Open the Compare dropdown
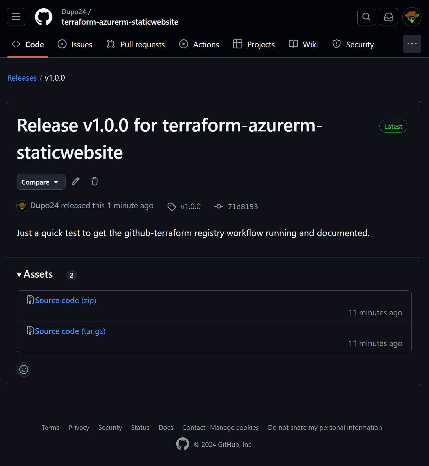The height and width of the screenshot is (466, 429). click(x=41, y=182)
